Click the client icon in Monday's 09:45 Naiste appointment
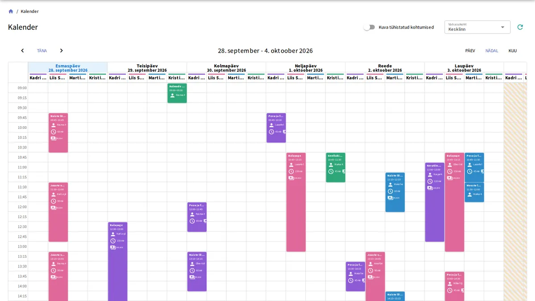This screenshot has width=535, height=301. click(x=53, y=125)
